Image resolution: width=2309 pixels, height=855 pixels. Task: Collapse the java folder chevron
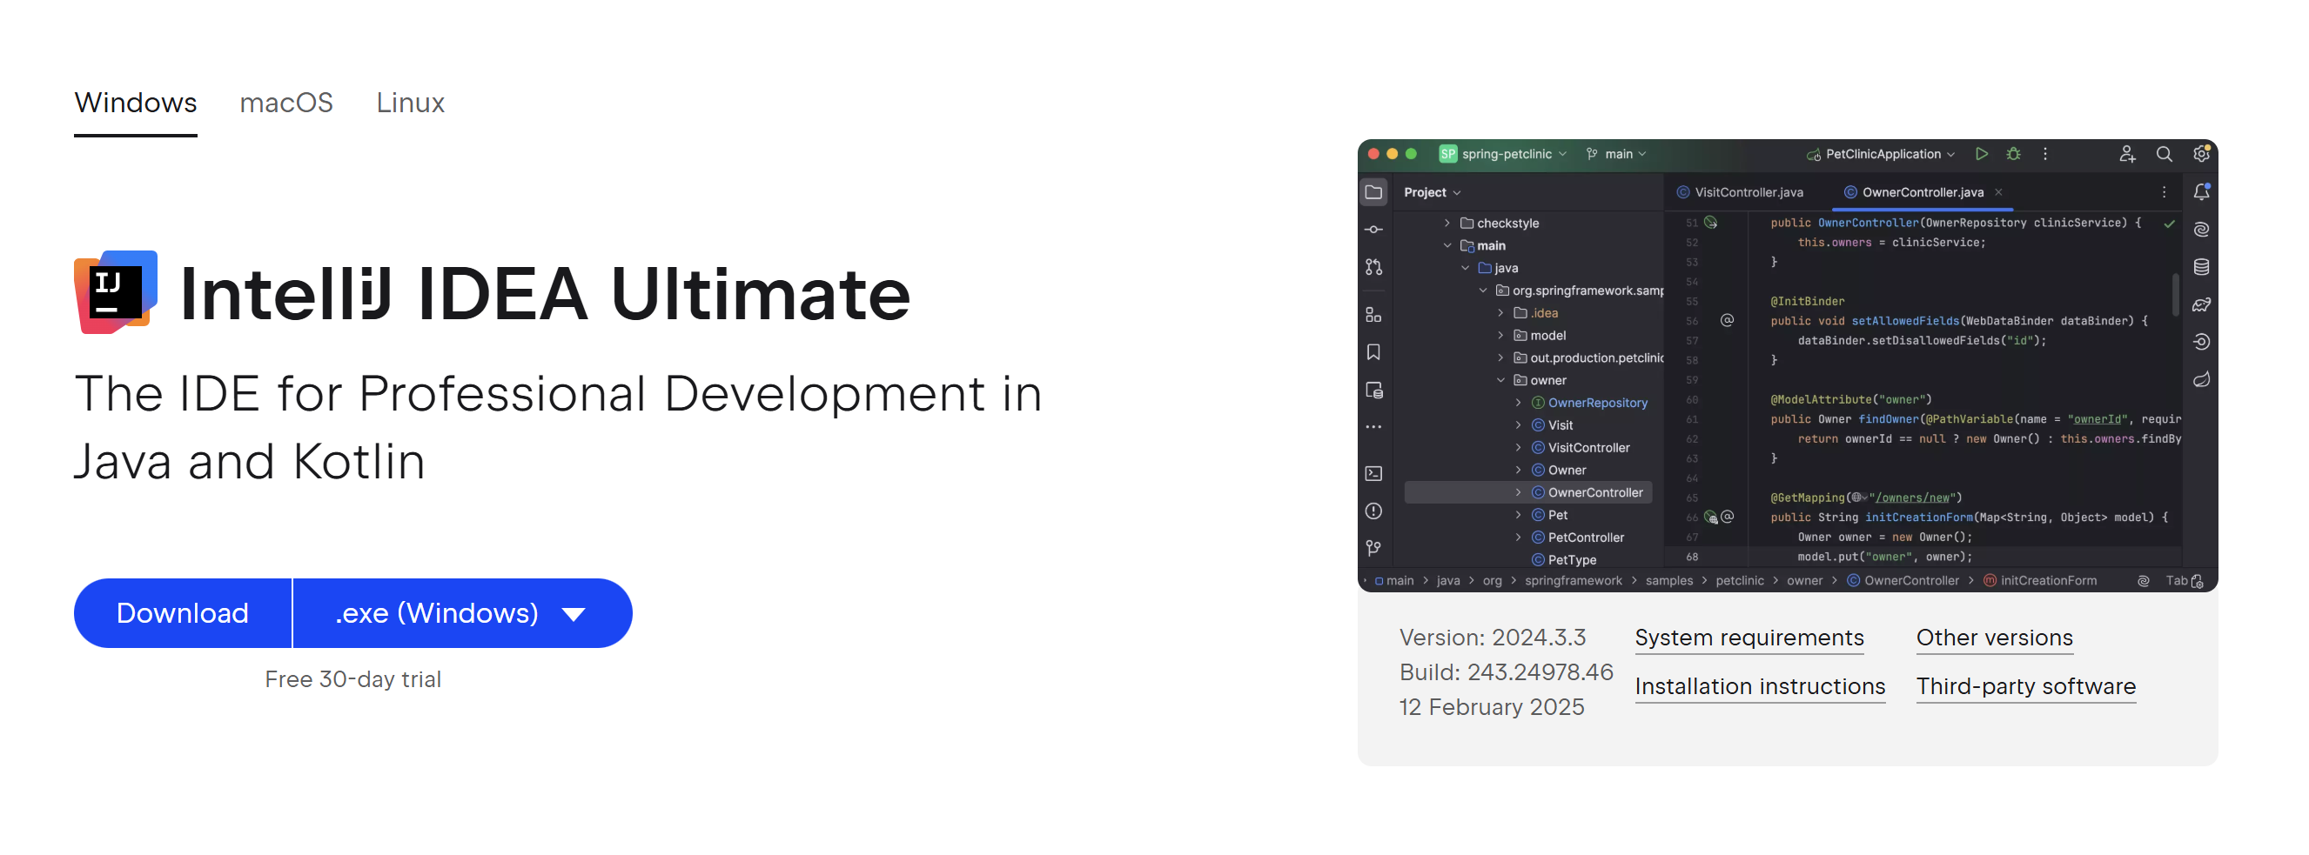(1465, 268)
